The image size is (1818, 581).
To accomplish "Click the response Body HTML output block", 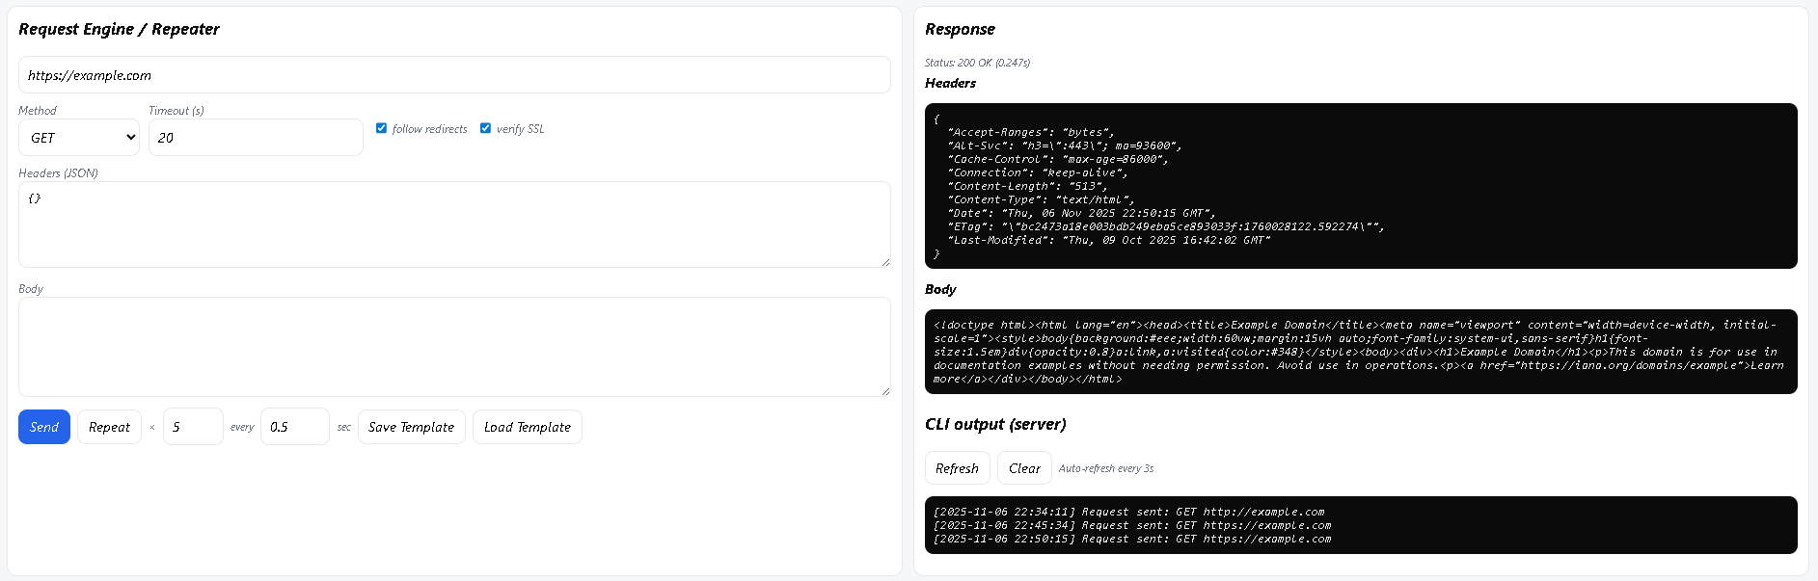I will [x=1361, y=352].
